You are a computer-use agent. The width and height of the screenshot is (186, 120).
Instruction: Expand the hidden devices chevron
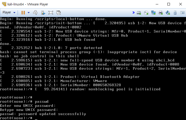coord(134,12)
